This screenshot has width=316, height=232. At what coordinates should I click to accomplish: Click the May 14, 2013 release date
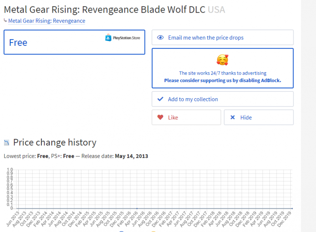132,156
